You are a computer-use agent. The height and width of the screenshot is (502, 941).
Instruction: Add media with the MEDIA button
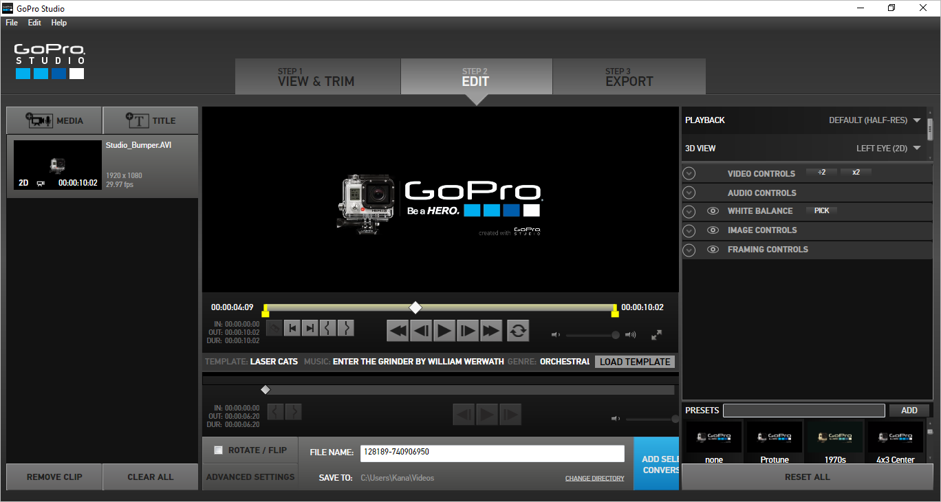(54, 120)
